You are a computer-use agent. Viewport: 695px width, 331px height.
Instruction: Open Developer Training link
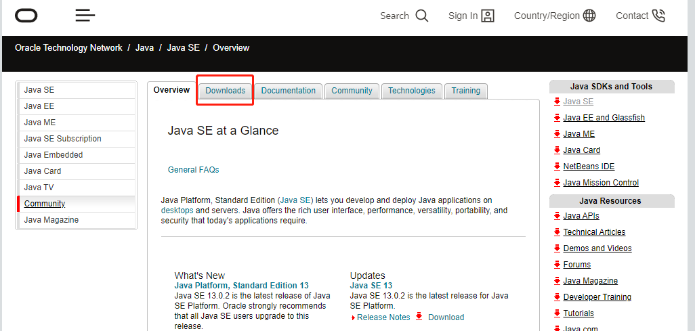(597, 297)
